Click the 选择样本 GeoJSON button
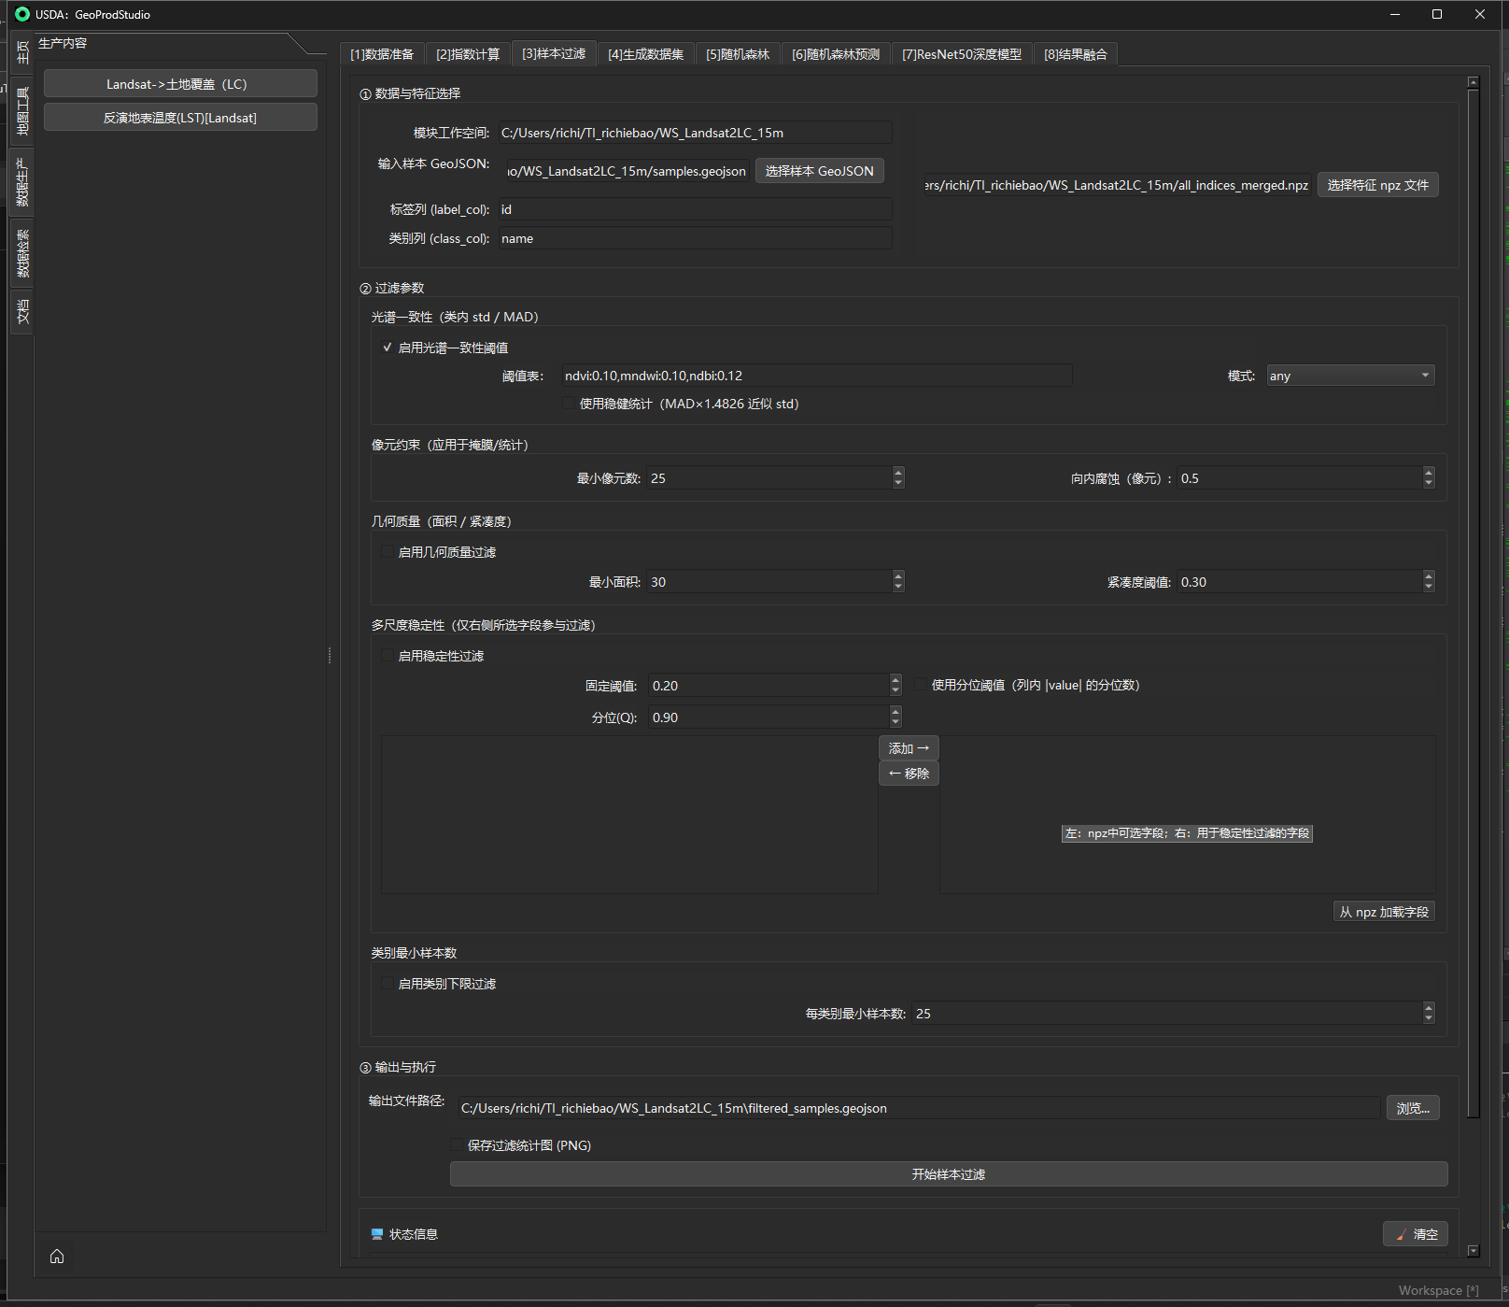 [819, 171]
